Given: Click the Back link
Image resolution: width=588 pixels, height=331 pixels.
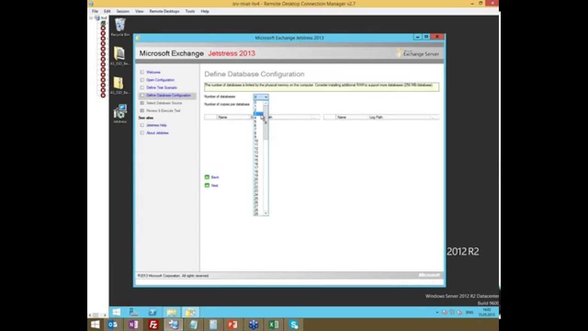Looking at the screenshot, I should (x=215, y=177).
